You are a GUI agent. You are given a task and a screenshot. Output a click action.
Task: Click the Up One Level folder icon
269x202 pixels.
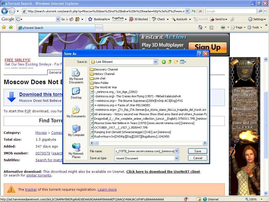tap(170, 62)
